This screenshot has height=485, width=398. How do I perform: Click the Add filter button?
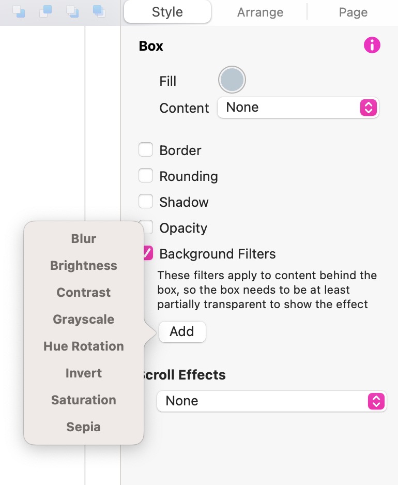pos(182,332)
